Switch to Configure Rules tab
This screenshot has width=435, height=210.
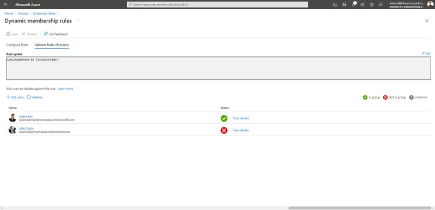(x=17, y=45)
